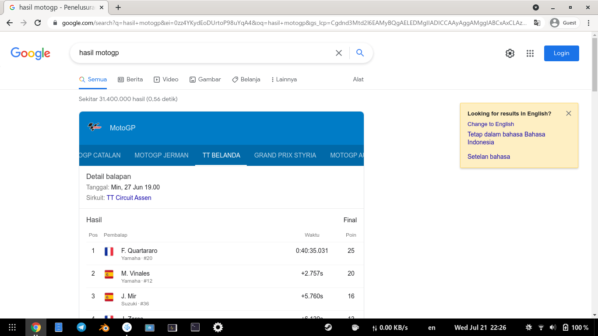Image resolution: width=598 pixels, height=336 pixels.
Task: Dismiss the English results language prompt
Action: tap(568, 113)
